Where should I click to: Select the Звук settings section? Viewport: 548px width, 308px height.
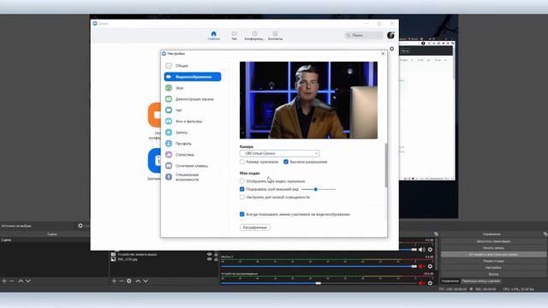pyautogui.click(x=192, y=88)
